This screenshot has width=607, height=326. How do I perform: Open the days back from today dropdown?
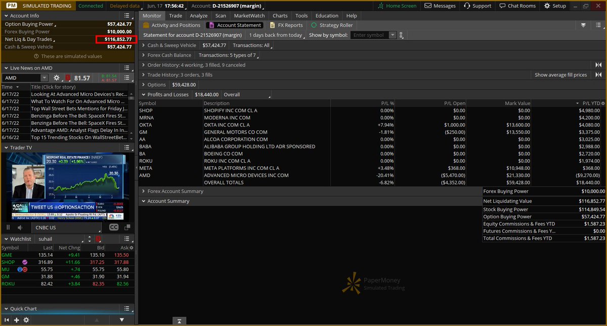(x=277, y=35)
